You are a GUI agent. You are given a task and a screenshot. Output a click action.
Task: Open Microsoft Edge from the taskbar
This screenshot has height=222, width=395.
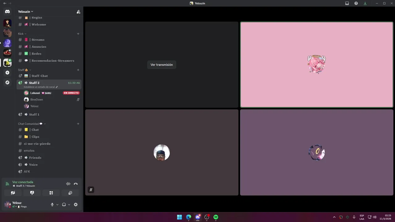(x=189, y=217)
